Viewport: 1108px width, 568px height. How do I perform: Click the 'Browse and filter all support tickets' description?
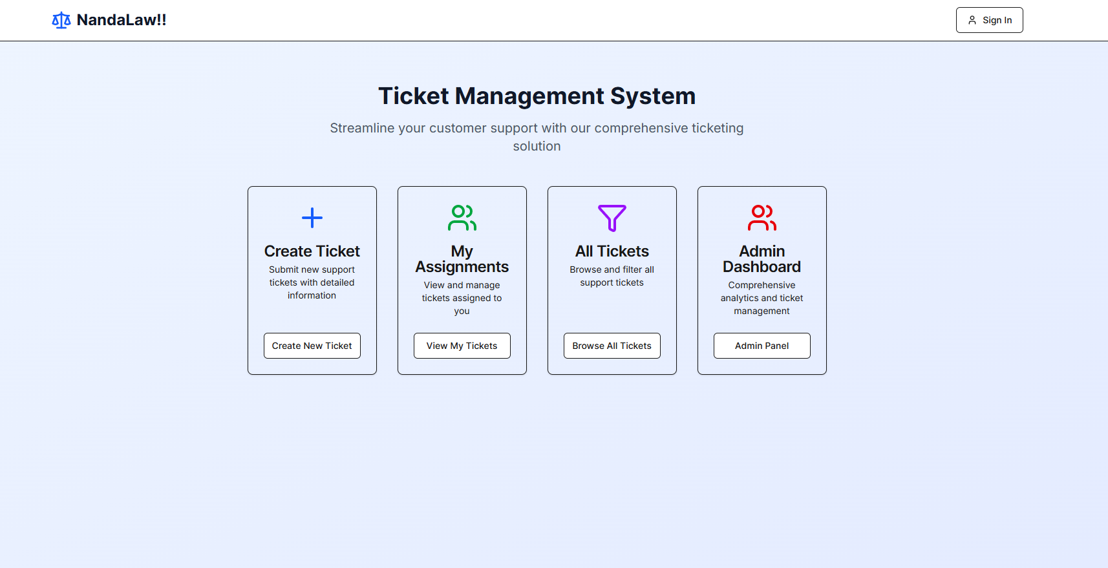click(x=612, y=276)
